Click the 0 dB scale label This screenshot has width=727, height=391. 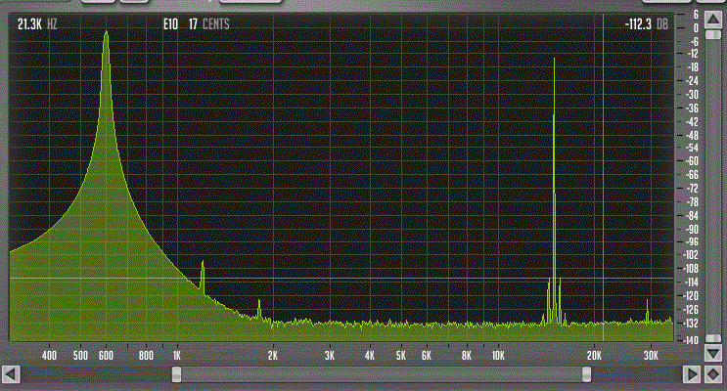click(696, 28)
